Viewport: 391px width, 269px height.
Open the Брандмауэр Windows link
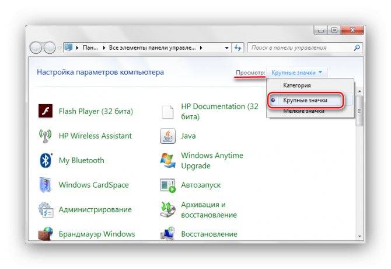pyautogui.click(x=97, y=234)
